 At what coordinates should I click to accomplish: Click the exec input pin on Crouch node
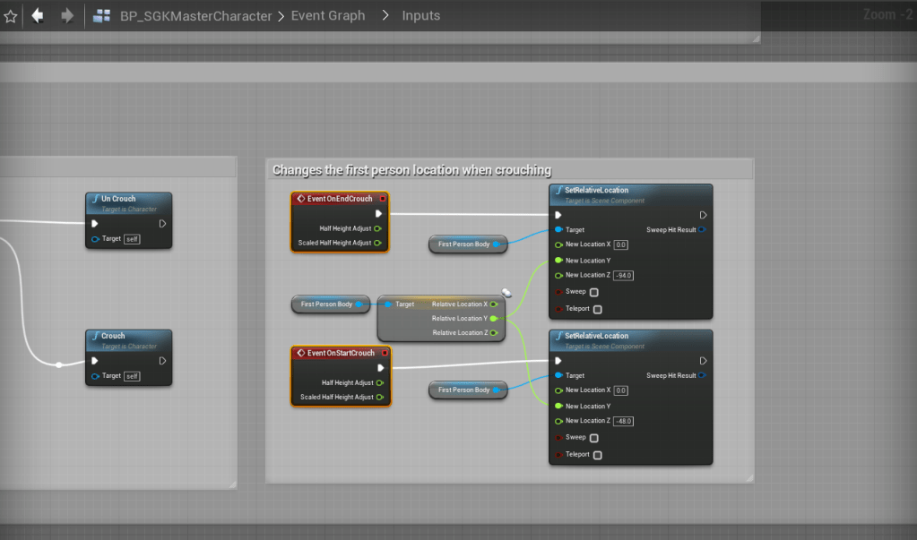point(95,361)
